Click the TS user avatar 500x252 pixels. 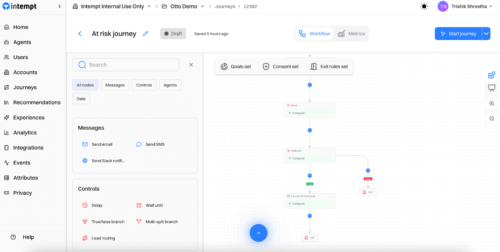443,6
